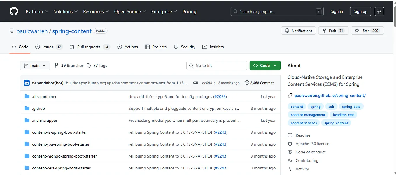Open the Resources menu dropdown
The image size is (396, 175).
point(96,11)
